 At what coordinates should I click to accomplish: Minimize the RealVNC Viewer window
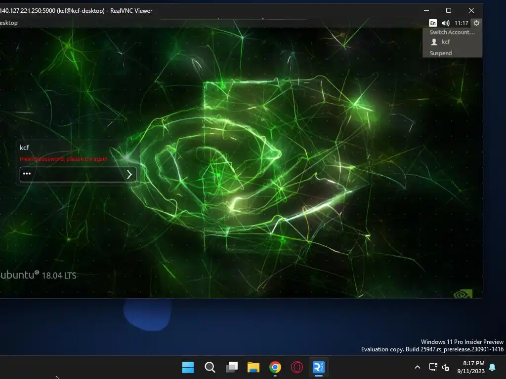(426, 11)
